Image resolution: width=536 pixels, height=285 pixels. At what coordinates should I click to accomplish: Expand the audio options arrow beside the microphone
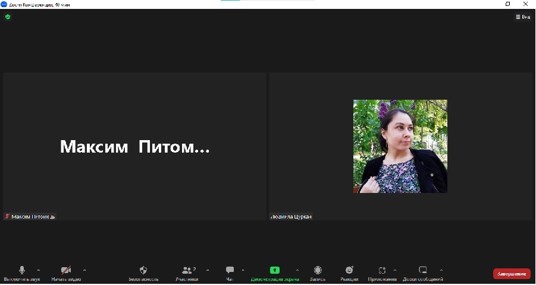tap(38, 270)
